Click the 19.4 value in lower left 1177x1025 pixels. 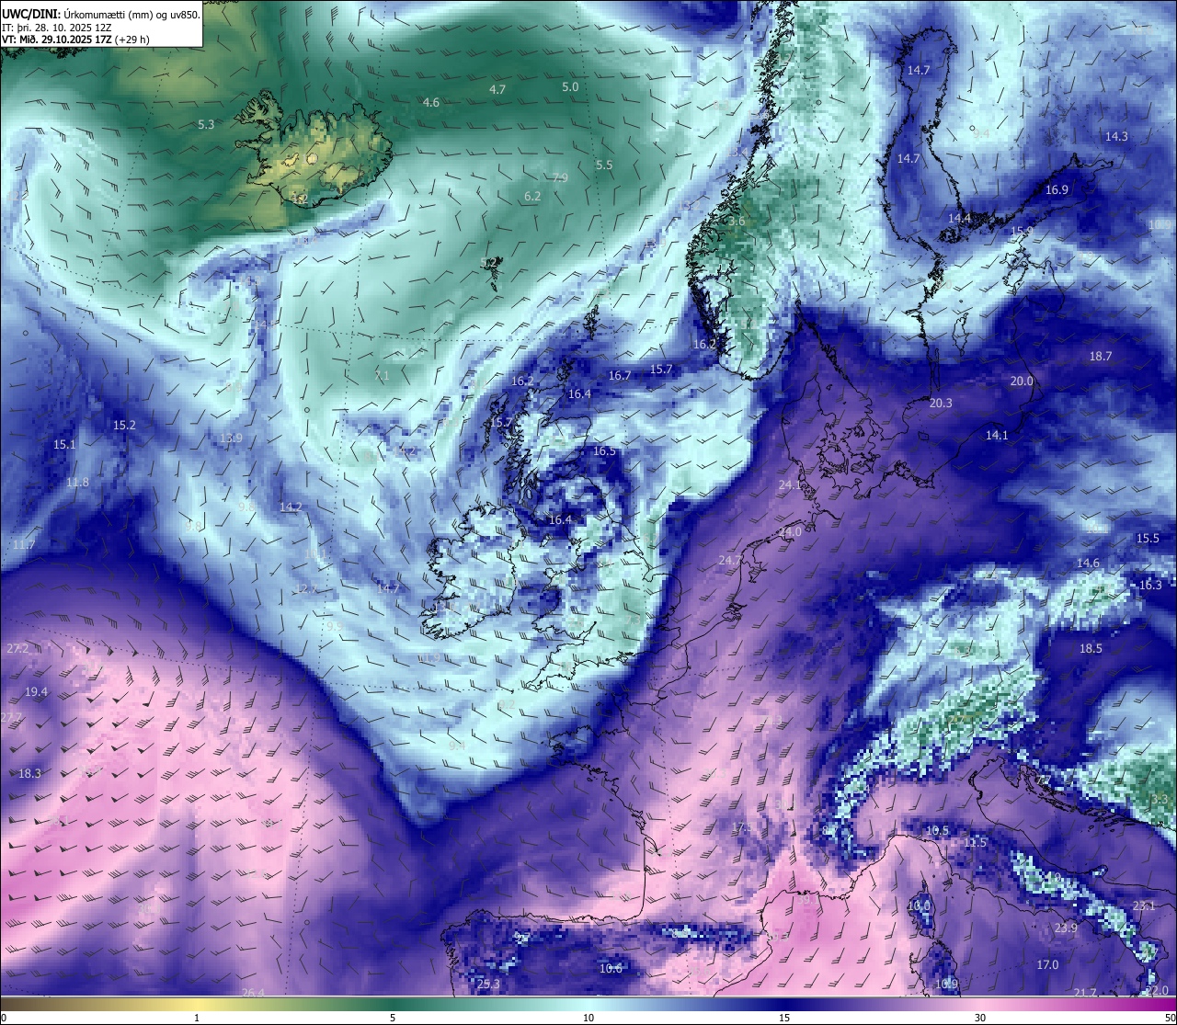point(36,692)
